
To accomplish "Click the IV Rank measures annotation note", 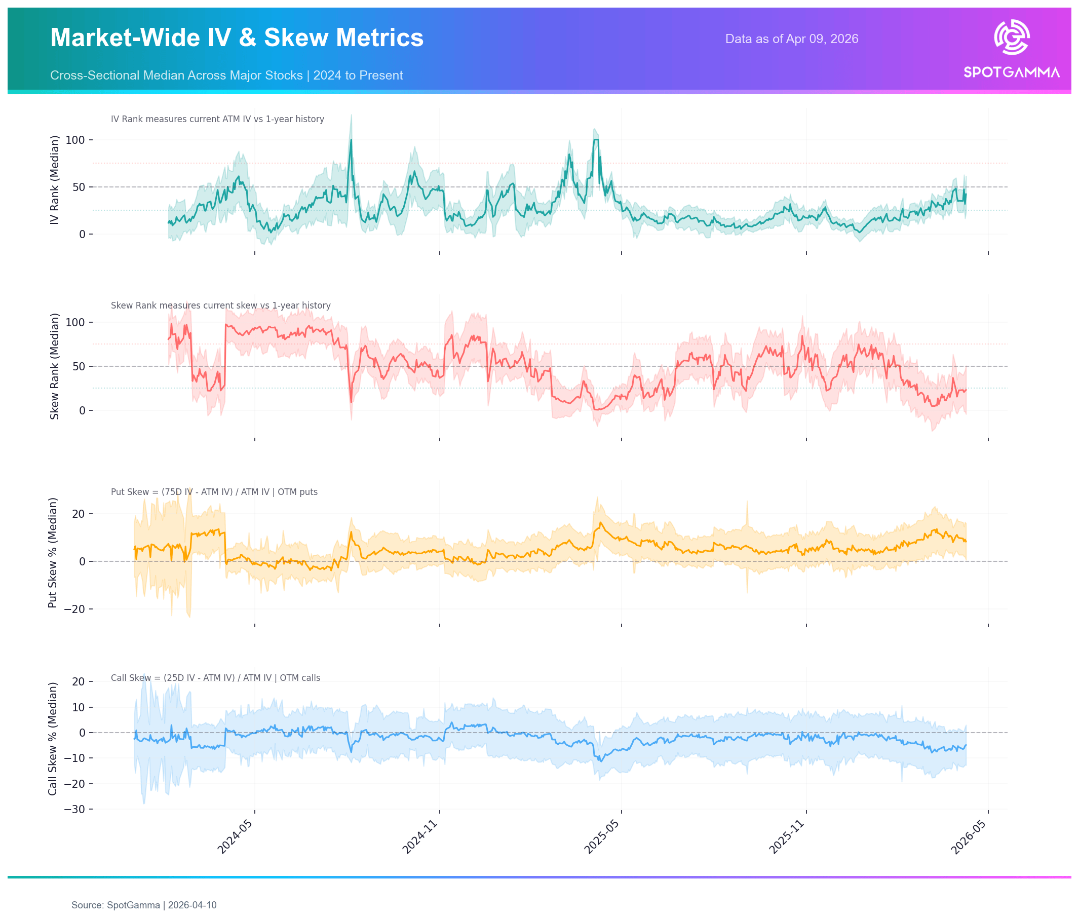I will 217,119.
